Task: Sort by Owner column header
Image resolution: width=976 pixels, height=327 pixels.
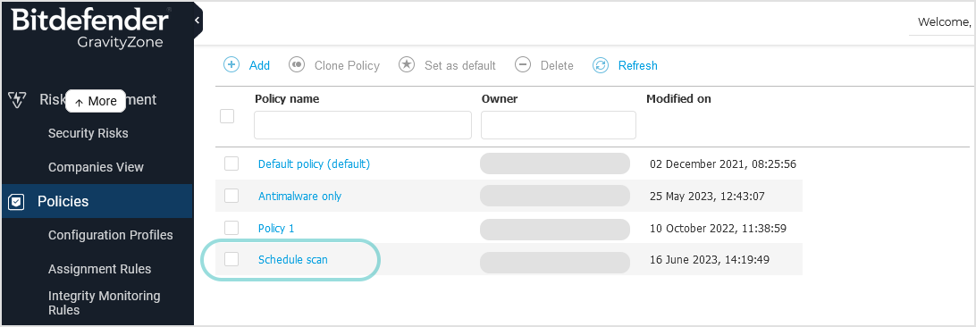Action: tap(500, 99)
